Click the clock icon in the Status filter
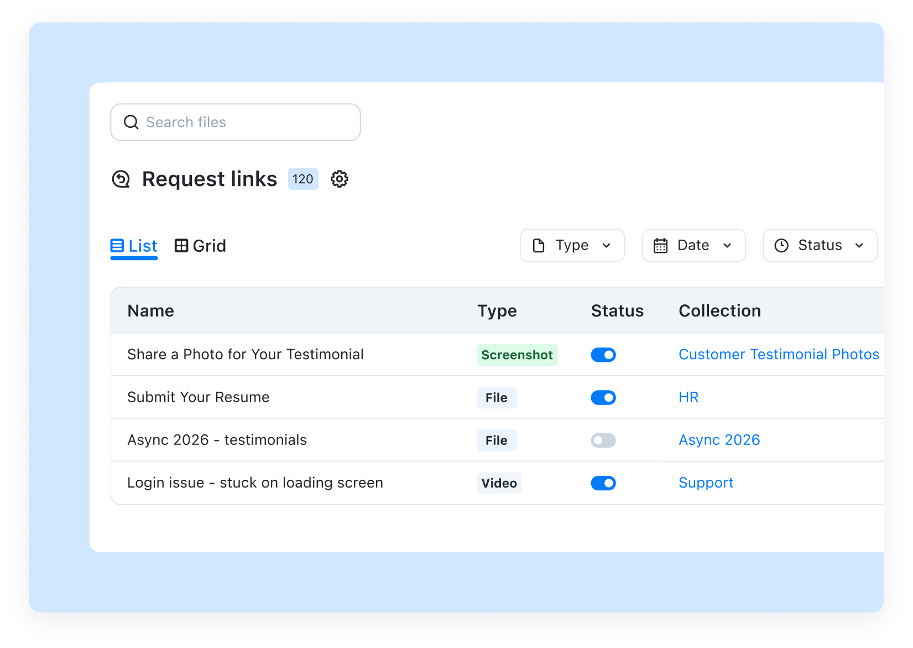913x648 pixels. tap(781, 245)
